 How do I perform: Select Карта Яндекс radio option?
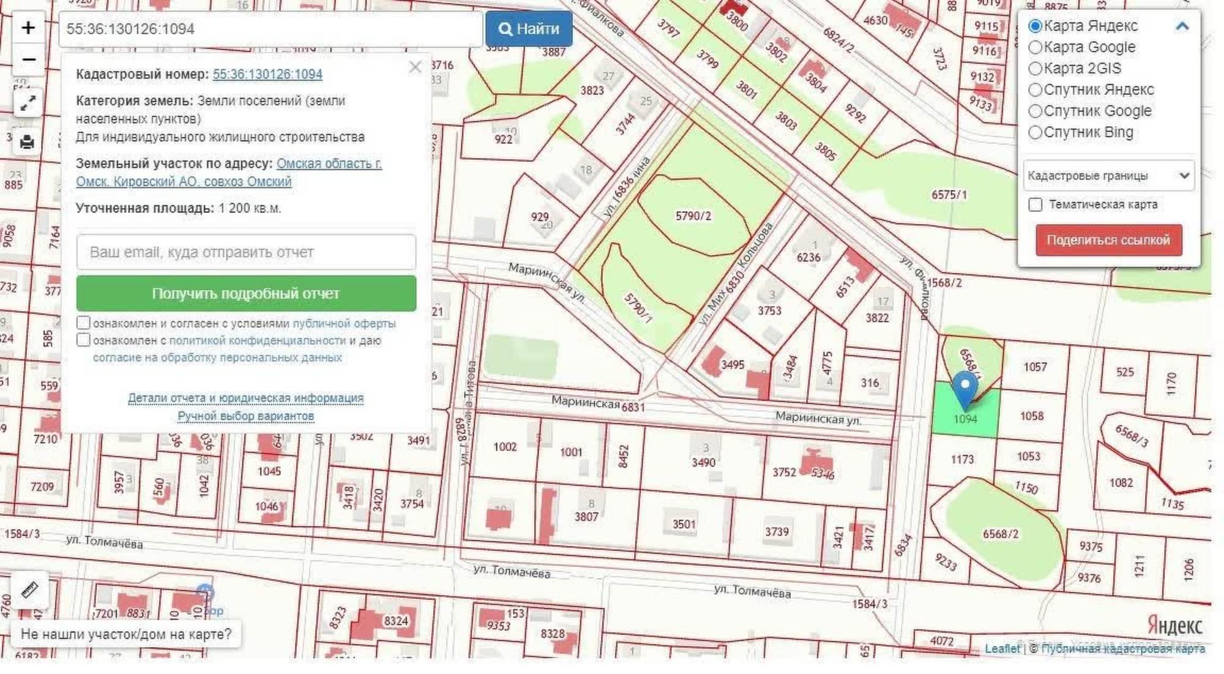[1035, 26]
